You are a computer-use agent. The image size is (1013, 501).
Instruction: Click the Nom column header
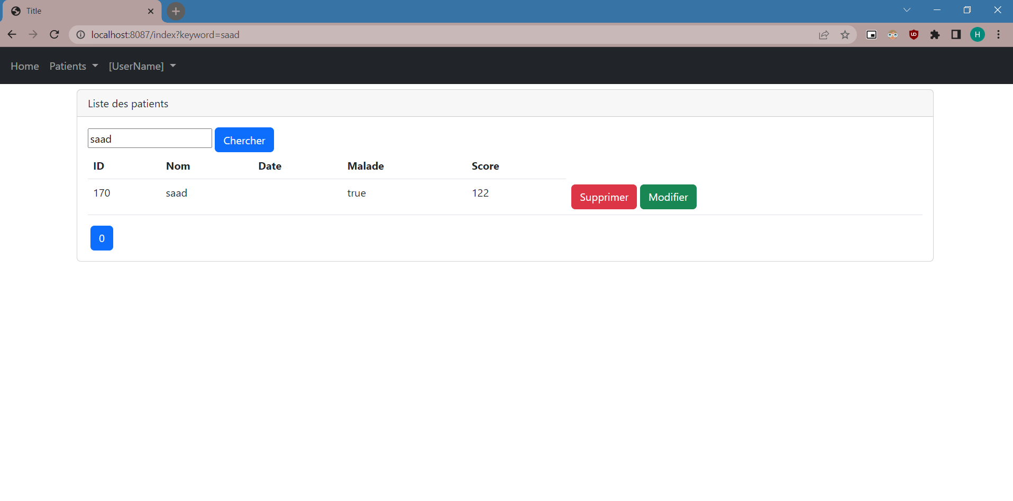pos(178,166)
